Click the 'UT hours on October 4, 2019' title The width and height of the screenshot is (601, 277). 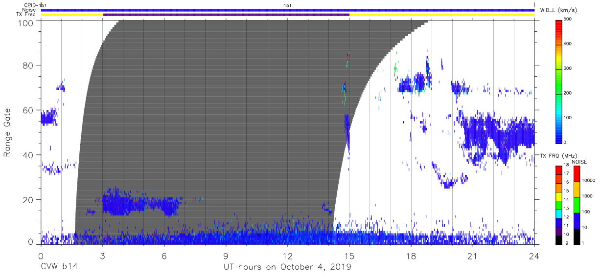287,267
